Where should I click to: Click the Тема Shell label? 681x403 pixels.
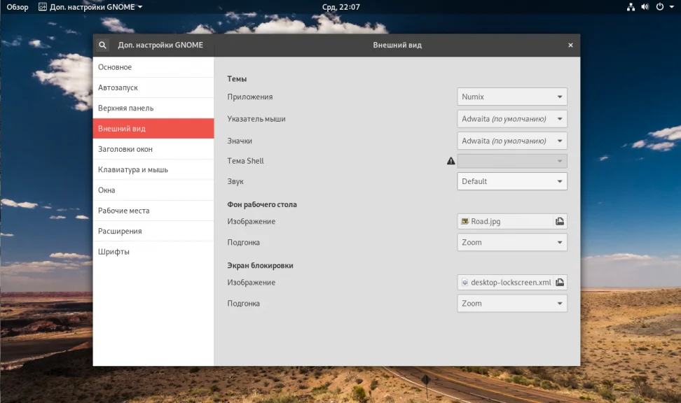(245, 161)
